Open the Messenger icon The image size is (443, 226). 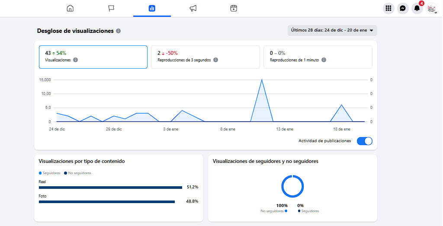[403, 8]
